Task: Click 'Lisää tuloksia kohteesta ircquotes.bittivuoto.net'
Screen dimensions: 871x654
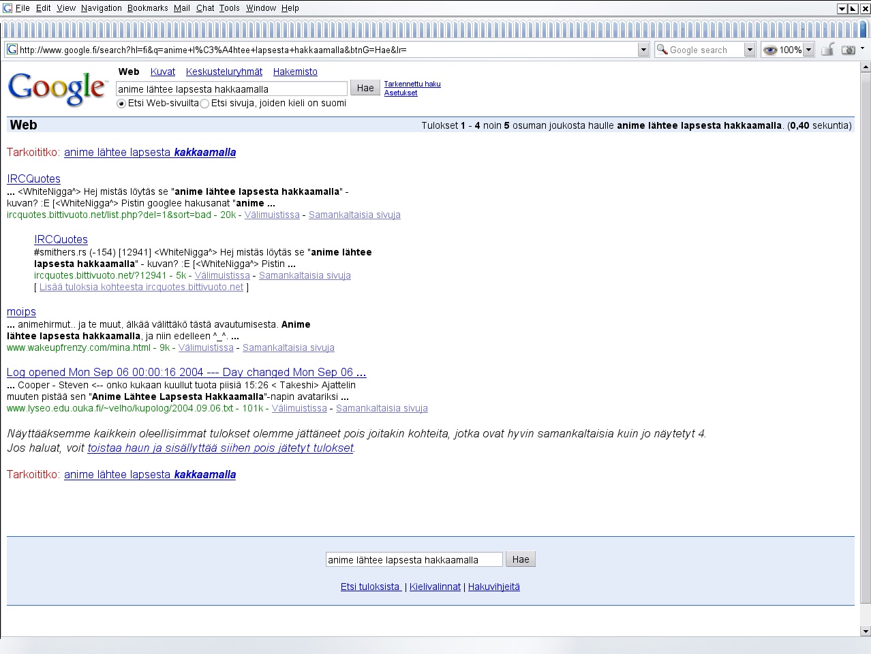Action: click(x=141, y=287)
